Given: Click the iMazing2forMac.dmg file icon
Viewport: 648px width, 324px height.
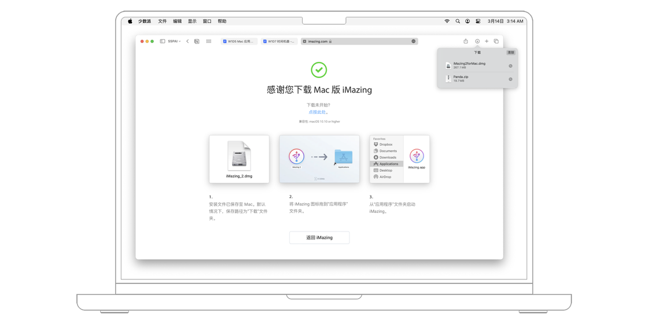Looking at the screenshot, I should pos(448,65).
